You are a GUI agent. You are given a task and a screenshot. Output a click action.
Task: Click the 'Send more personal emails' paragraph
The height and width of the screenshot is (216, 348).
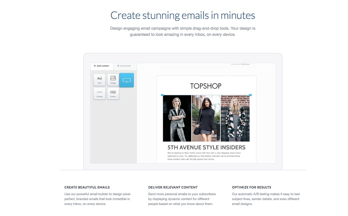pyautogui.click(x=182, y=199)
